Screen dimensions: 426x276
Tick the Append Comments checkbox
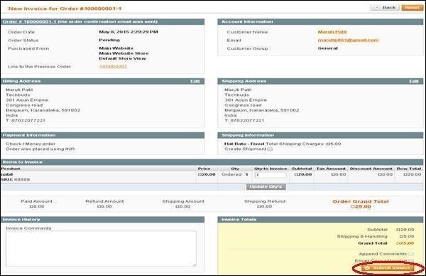(x=411, y=254)
